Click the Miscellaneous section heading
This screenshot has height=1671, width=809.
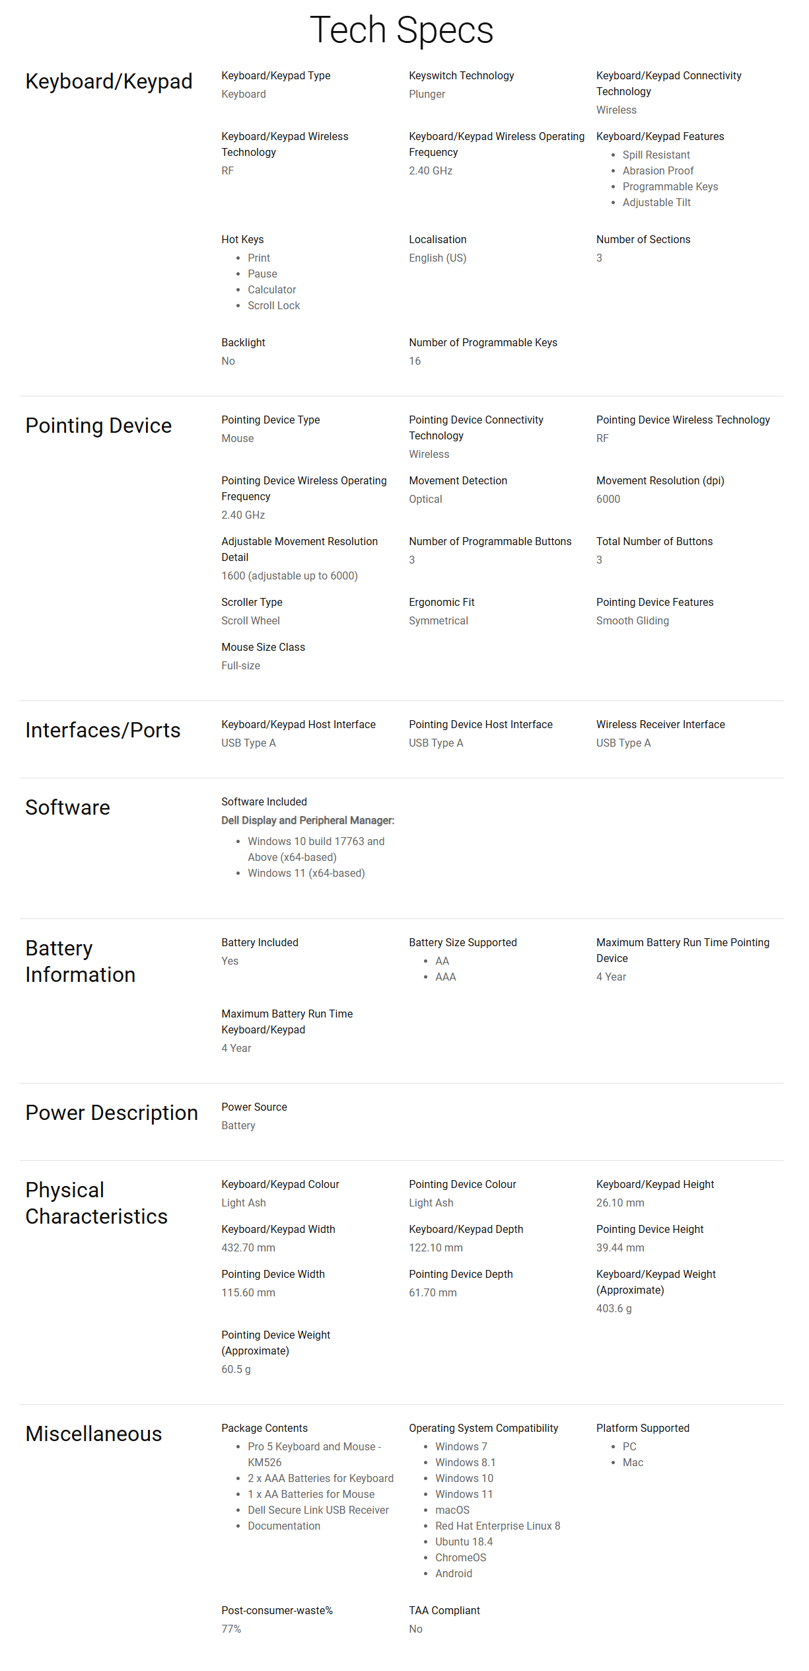point(94,1434)
